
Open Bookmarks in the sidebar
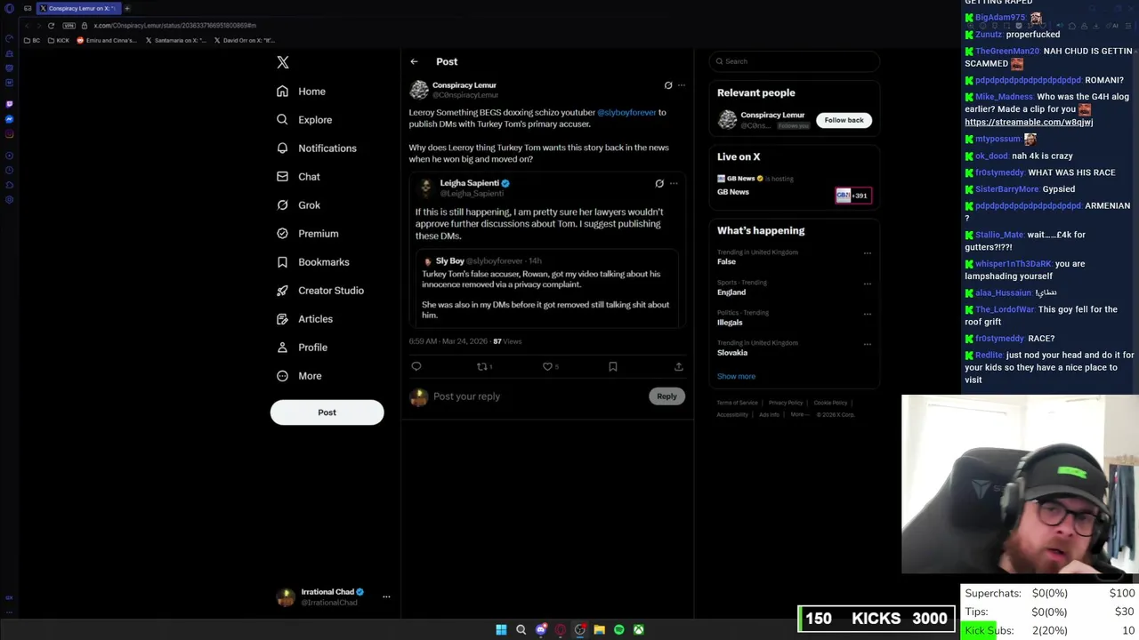pyautogui.click(x=312, y=262)
